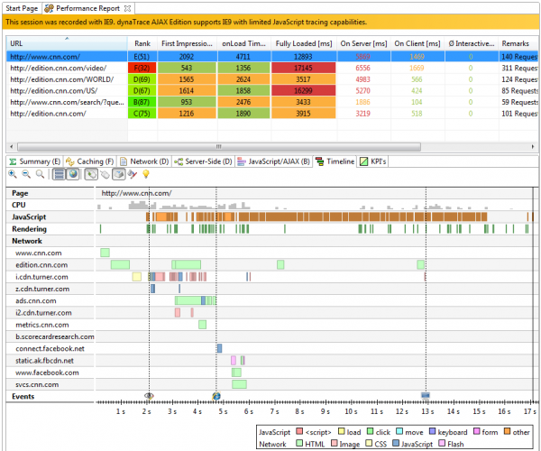Toggle the green mouse events button
The image size is (541, 451).
[x=91, y=174]
